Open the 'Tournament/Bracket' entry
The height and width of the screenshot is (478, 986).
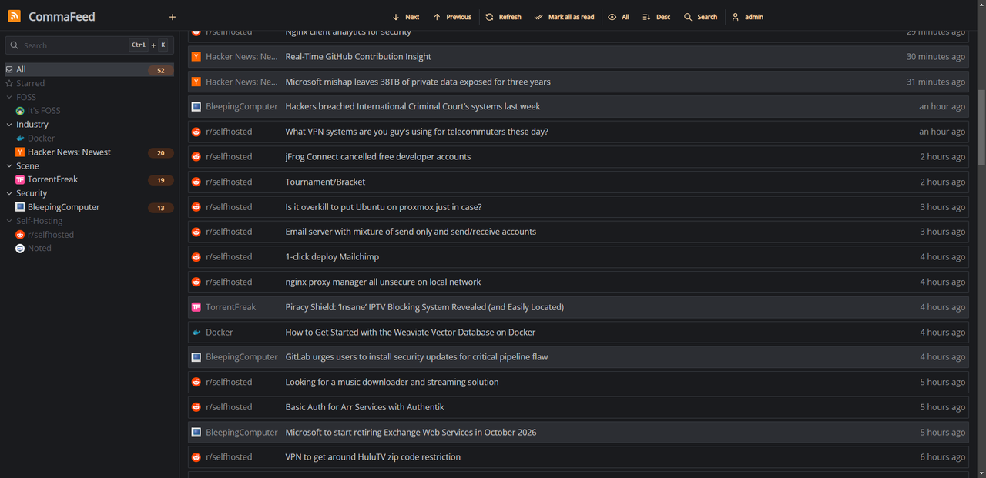(579, 182)
